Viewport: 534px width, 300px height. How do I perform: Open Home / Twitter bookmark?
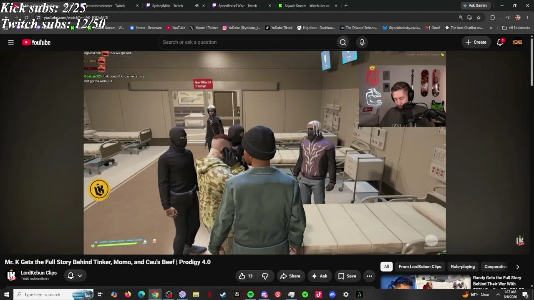click(204, 28)
